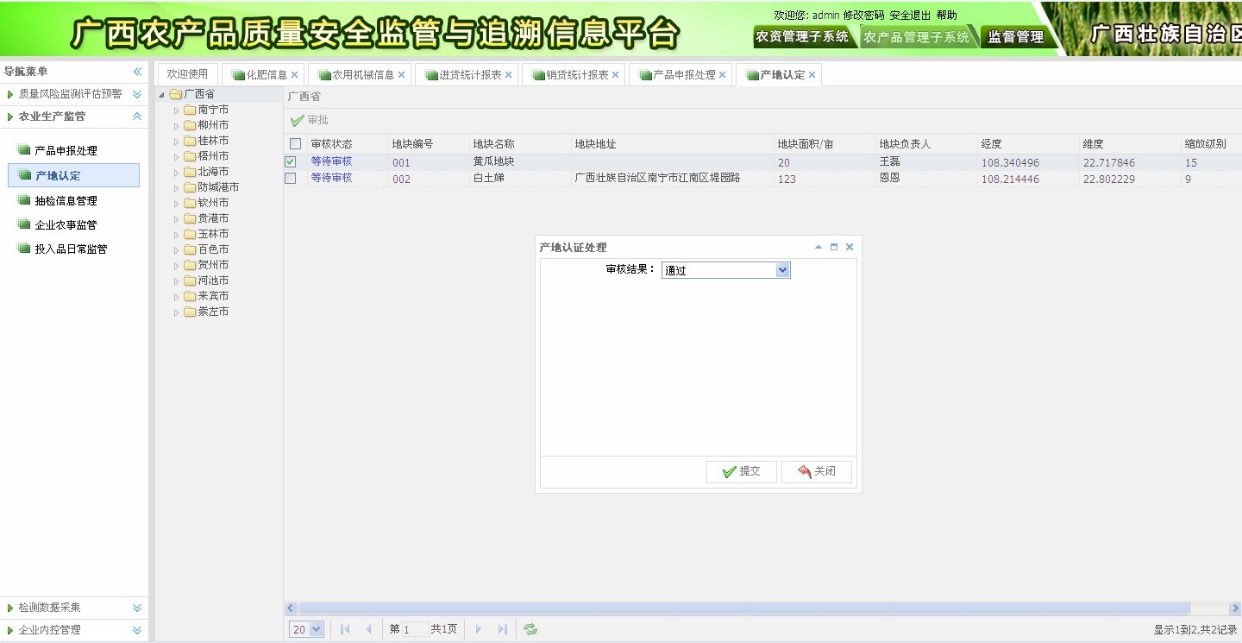1242x643 pixels.
Task: Click the collapse arrow on 产地认证处理 dialog
Action: pos(819,247)
